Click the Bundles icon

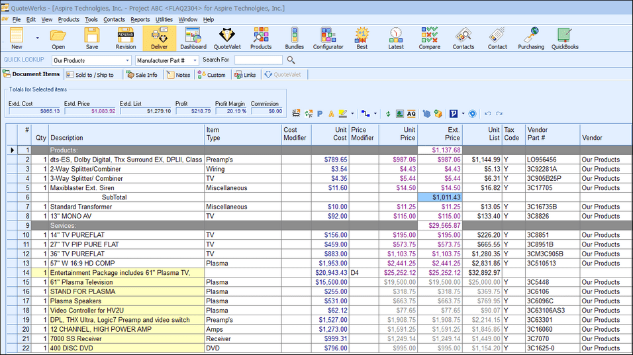click(x=294, y=38)
